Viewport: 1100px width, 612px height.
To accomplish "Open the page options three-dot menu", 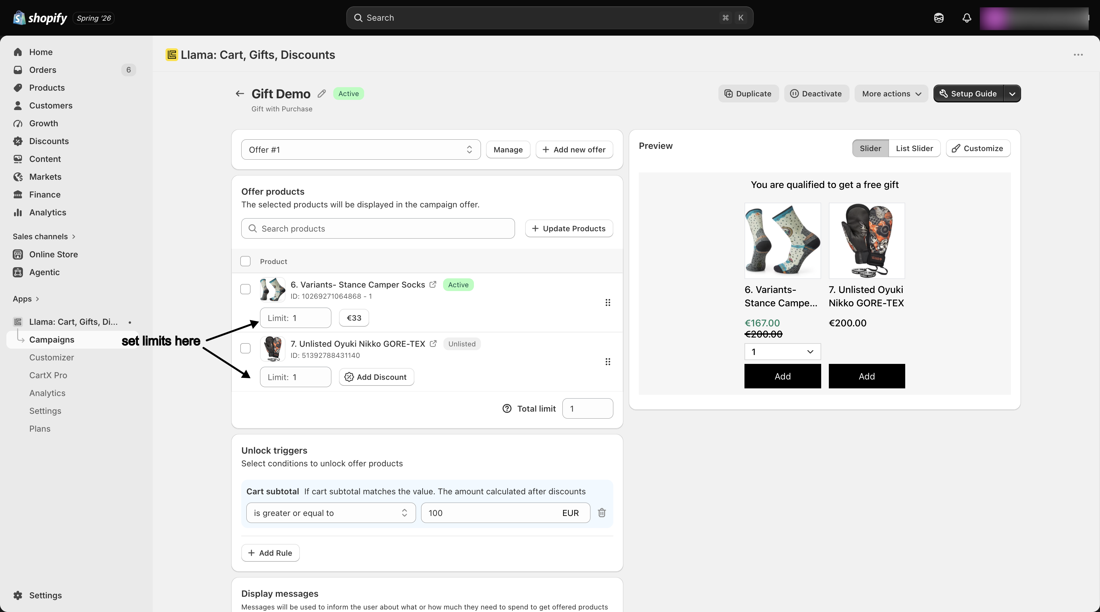I will (x=1078, y=55).
